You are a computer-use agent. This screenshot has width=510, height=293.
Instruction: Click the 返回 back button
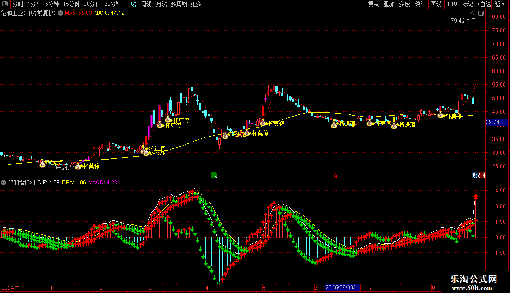coord(500,4)
